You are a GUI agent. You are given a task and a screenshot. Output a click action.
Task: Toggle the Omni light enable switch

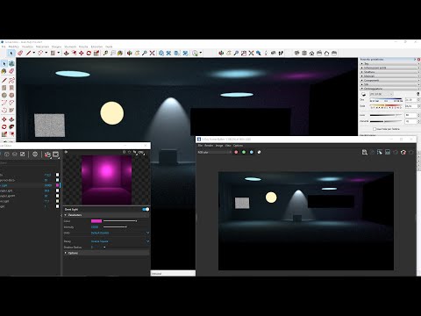click(146, 209)
